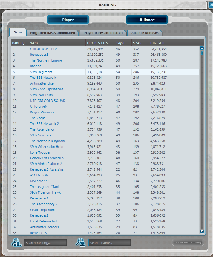Open The BSB Network 2 alliance

click(x=44, y=124)
